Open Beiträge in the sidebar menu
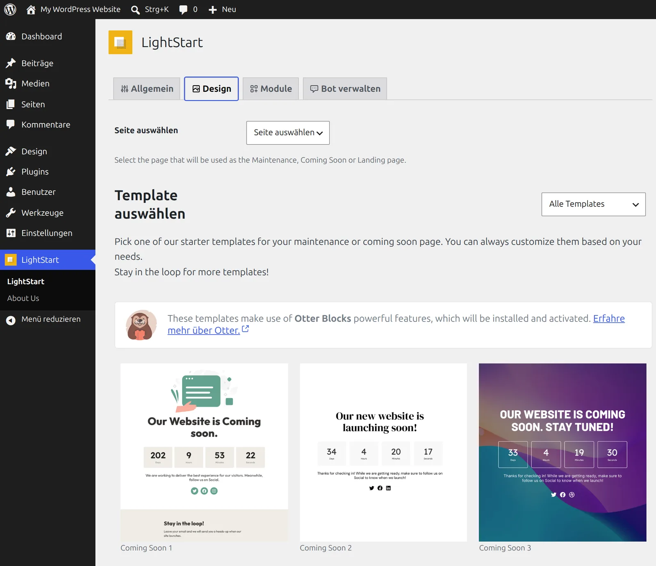 (x=48, y=63)
